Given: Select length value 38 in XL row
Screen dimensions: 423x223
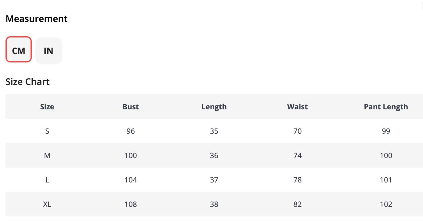Looking at the screenshot, I should pos(214,204).
